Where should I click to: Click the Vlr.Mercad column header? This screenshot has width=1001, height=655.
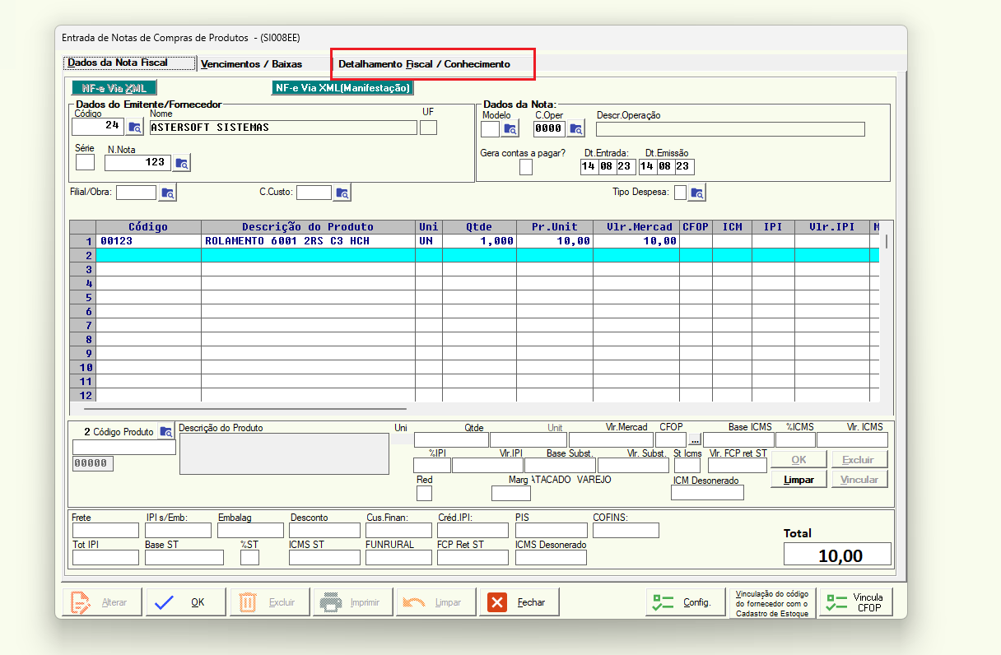[636, 227]
